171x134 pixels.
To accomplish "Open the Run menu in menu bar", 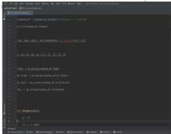I will tap(52, 4).
